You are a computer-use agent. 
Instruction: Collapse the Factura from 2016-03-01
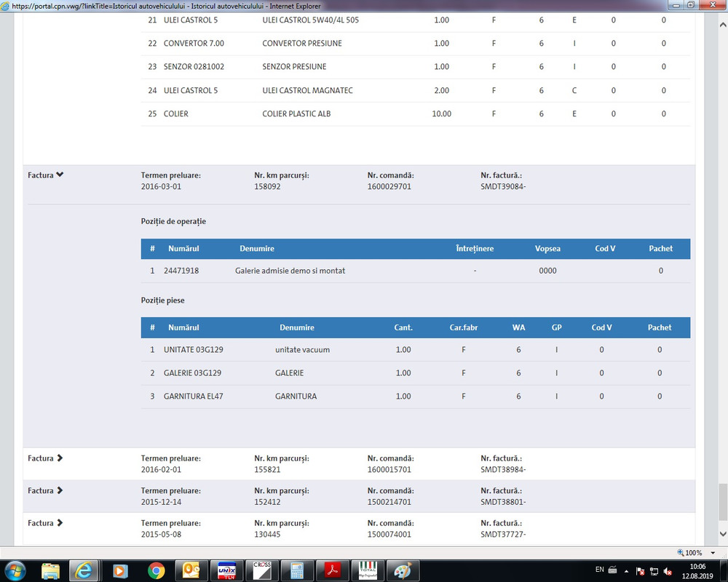(45, 175)
